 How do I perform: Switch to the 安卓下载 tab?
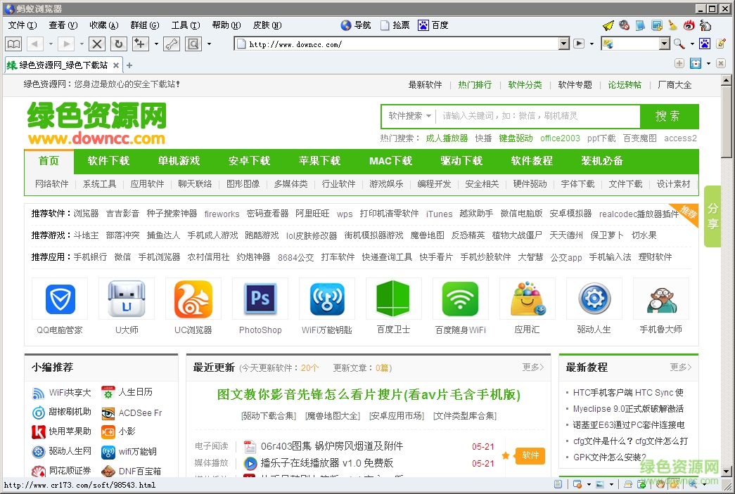249,160
